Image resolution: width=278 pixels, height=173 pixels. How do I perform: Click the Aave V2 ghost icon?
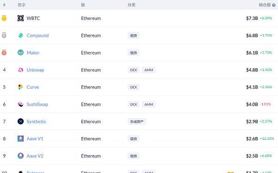coord(20,156)
